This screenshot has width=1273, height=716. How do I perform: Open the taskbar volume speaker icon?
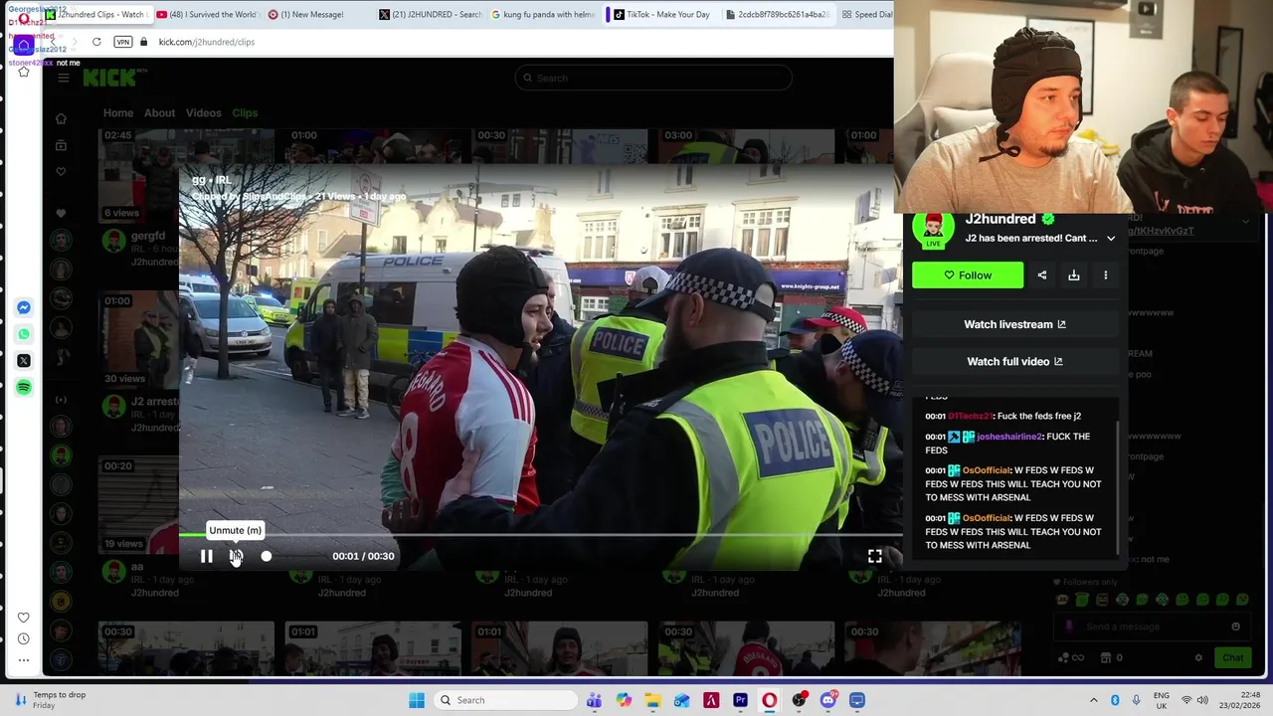pos(1202,700)
